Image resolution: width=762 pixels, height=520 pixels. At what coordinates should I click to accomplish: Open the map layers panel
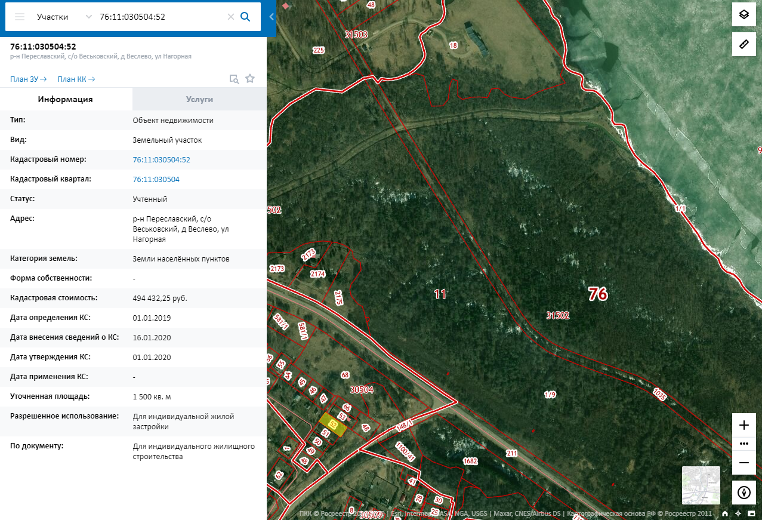(x=744, y=14)
